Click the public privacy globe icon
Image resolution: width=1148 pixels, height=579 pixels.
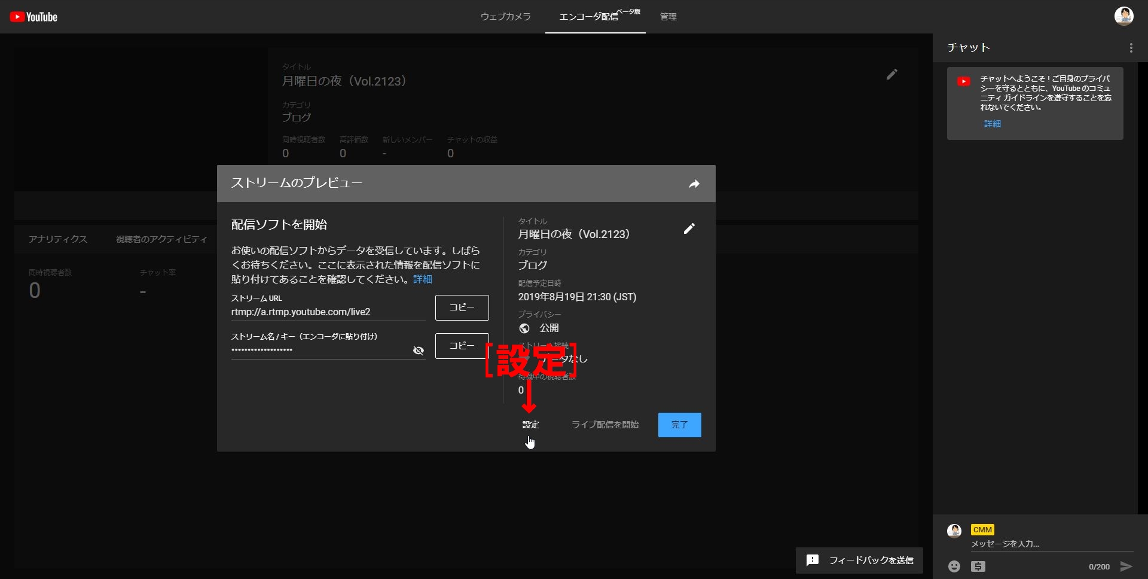click(x=524, y=328)
